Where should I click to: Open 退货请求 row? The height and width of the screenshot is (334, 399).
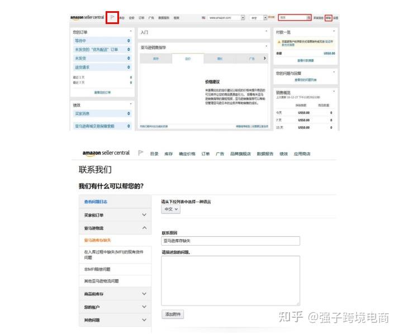point(102,67)
